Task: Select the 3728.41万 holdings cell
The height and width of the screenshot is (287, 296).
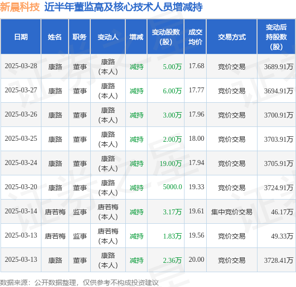Action: [279, 260]
